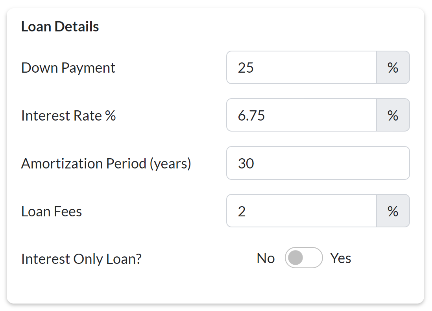Click the value 25 in Down Payment
This screenshot has width=432, height=311.
(246, 68)
